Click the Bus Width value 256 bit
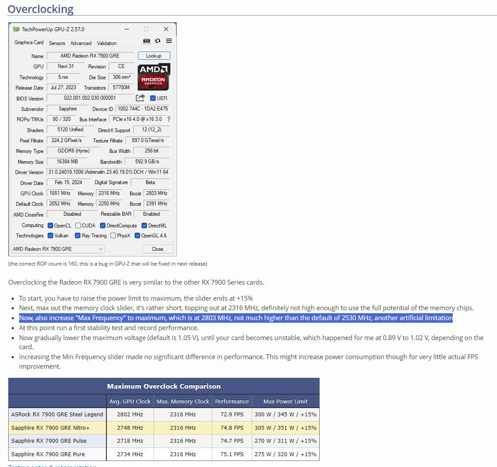The width and height of the screenshot is (497, 467). click(x=151, y=151)
